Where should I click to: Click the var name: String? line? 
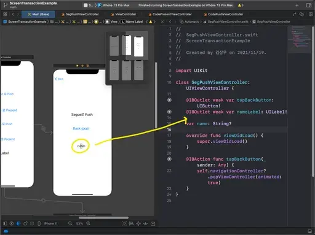(209, 123)
